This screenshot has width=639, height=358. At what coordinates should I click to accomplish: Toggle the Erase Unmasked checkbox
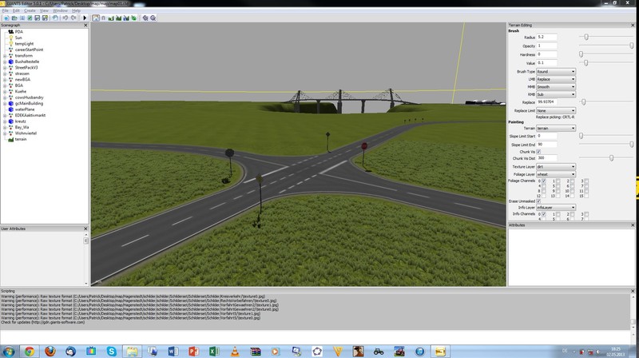[538, 201]
